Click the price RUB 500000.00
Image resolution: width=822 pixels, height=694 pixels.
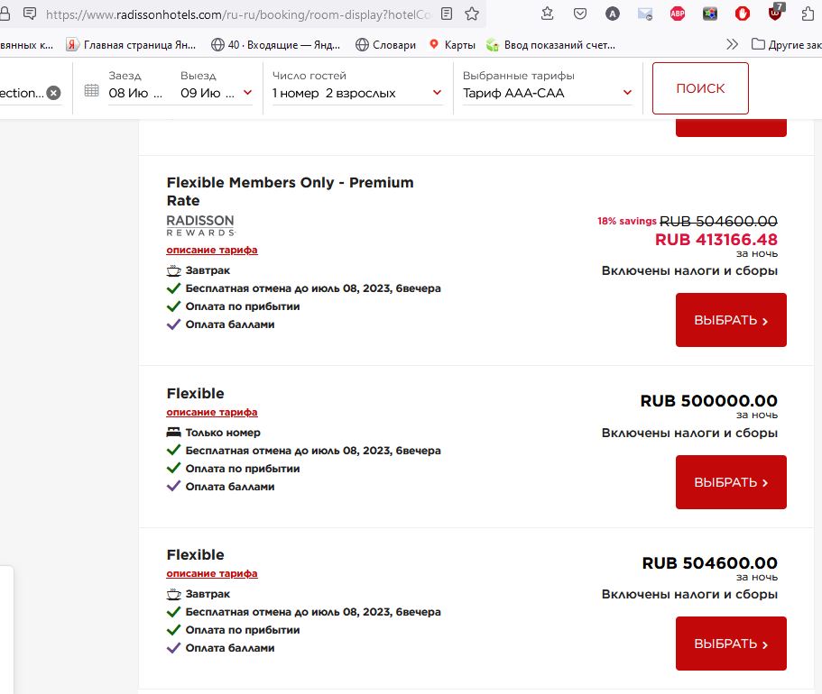(709, 401)
